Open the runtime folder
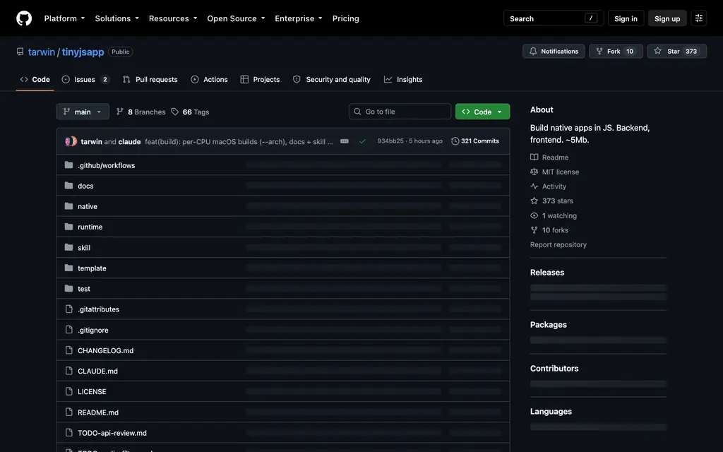The image size is (723, 452). point(90,227)
